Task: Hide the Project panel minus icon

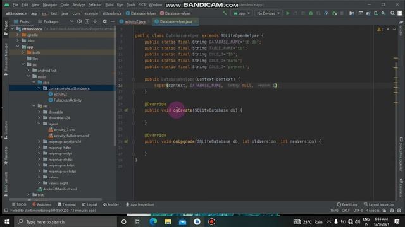Action: tap(113, 21)
